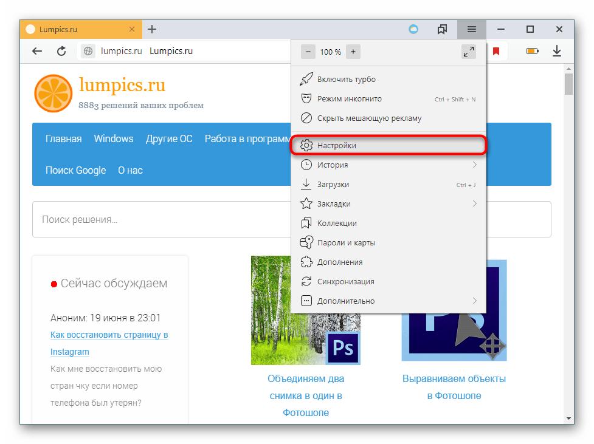This screenshot has width=594, height=444.
Task: Click the battery saver icon
Action: pos(532,51)
